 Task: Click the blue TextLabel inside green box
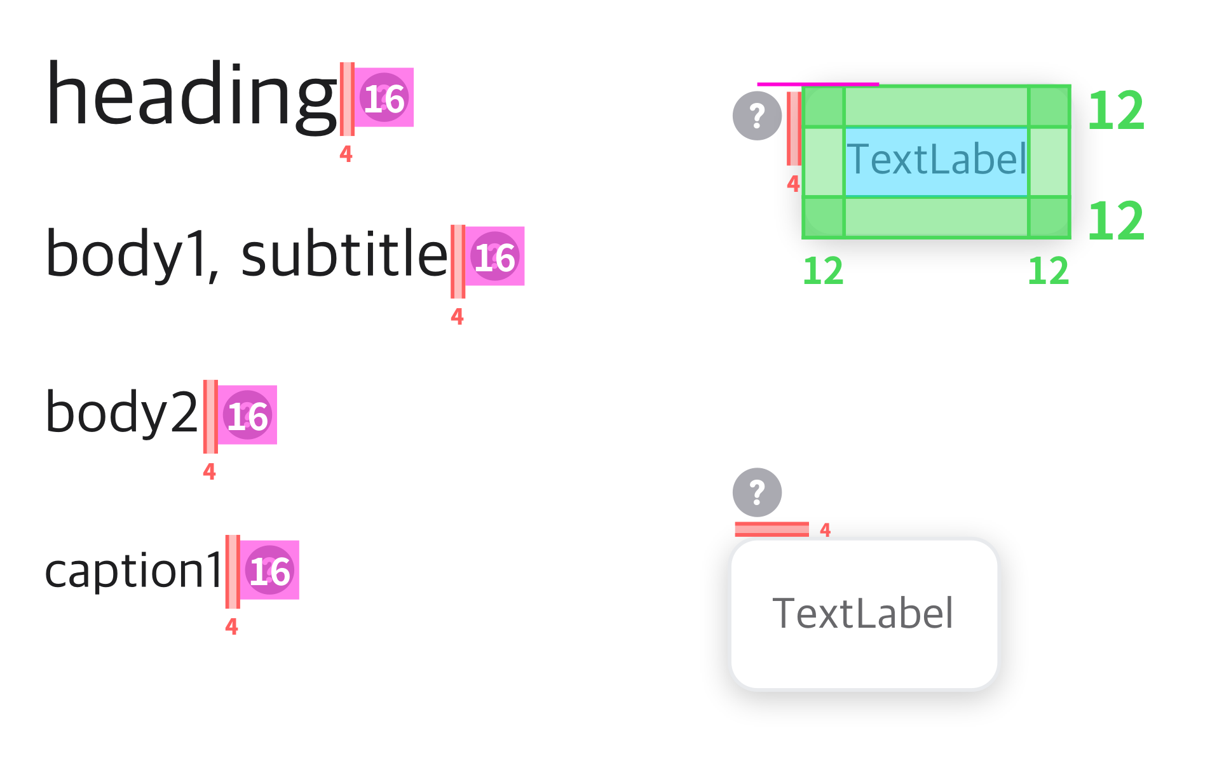pos(936,161)
